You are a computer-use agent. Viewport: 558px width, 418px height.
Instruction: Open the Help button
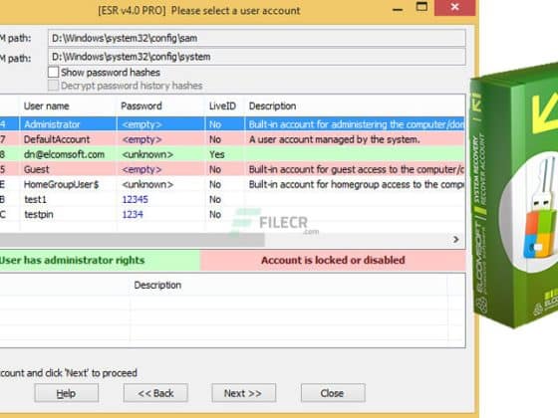66,393
